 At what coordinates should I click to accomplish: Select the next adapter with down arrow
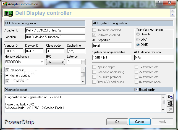[x=173, y=15]
